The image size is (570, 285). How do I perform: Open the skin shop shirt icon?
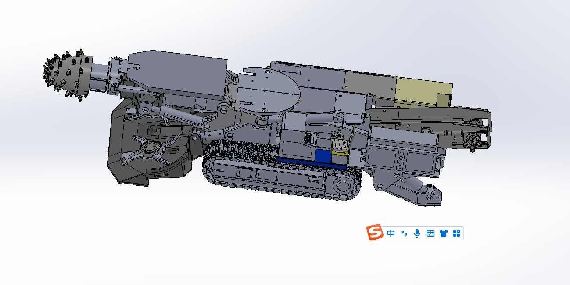point(443,234)
